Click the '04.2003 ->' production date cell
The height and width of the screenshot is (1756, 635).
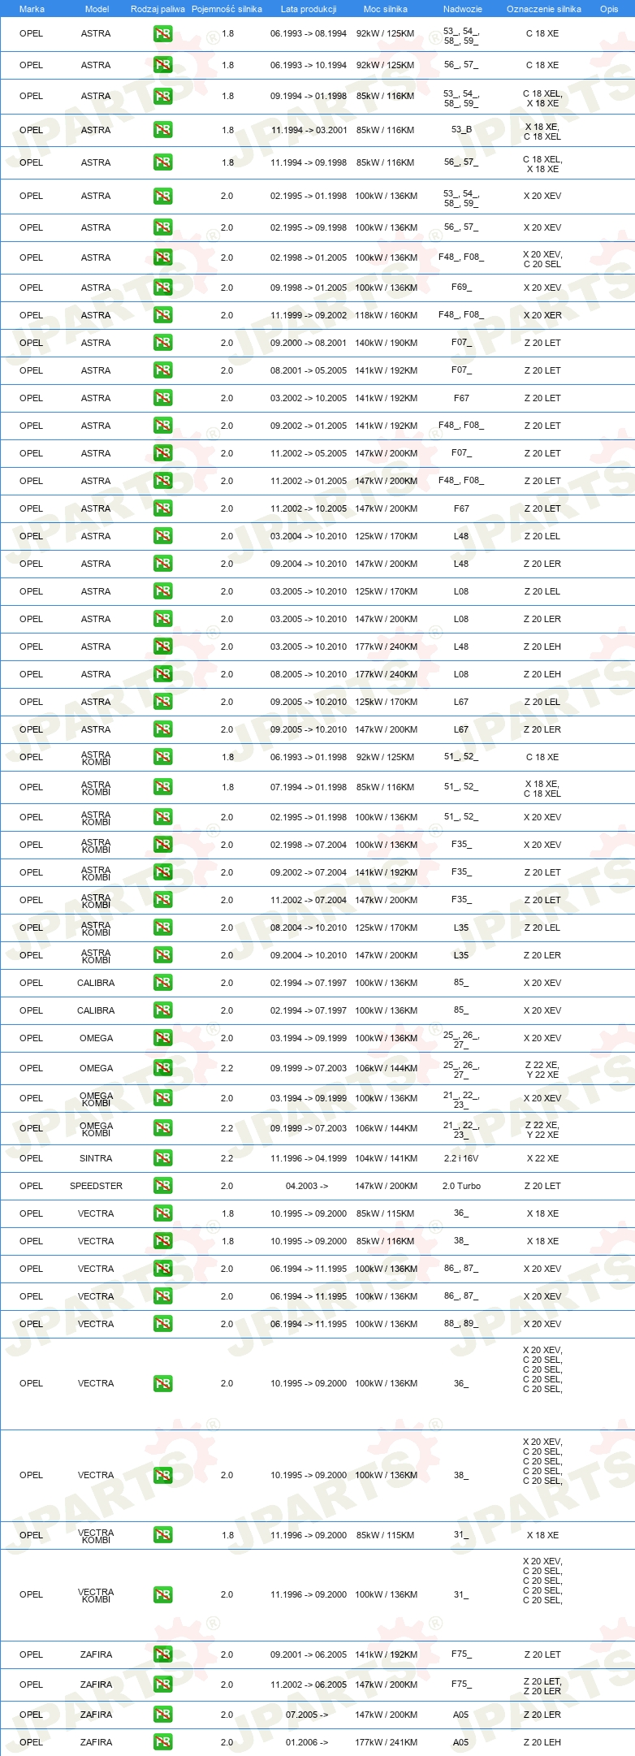tap(307, 1186)
